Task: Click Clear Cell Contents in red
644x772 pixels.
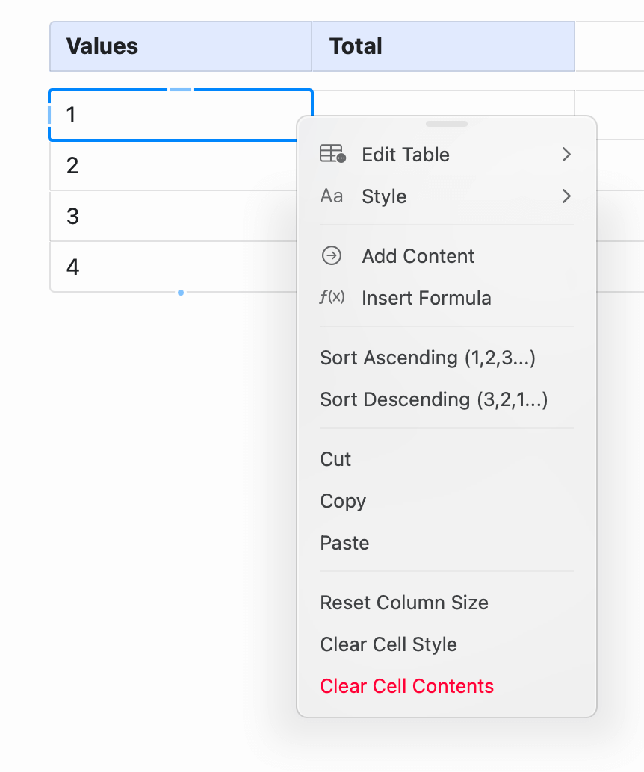Action: pos(406,686)
